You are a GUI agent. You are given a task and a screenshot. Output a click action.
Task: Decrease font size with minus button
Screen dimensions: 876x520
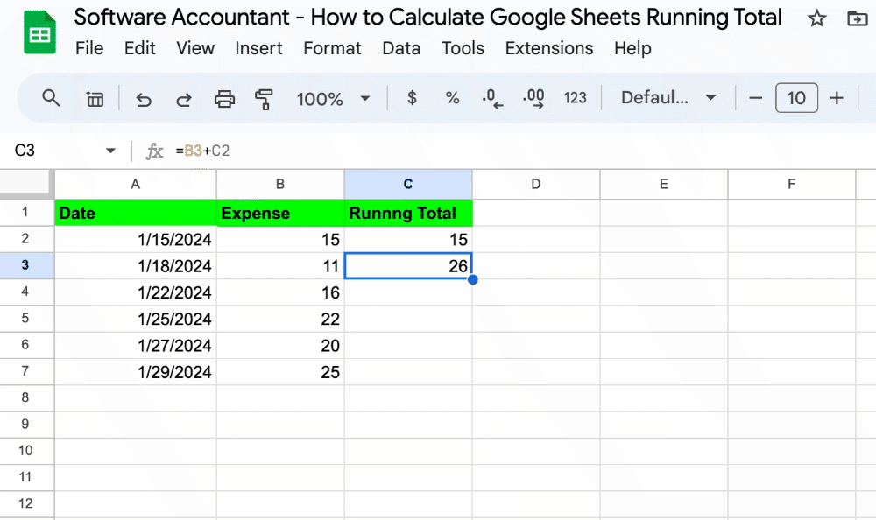click(755, 98)
